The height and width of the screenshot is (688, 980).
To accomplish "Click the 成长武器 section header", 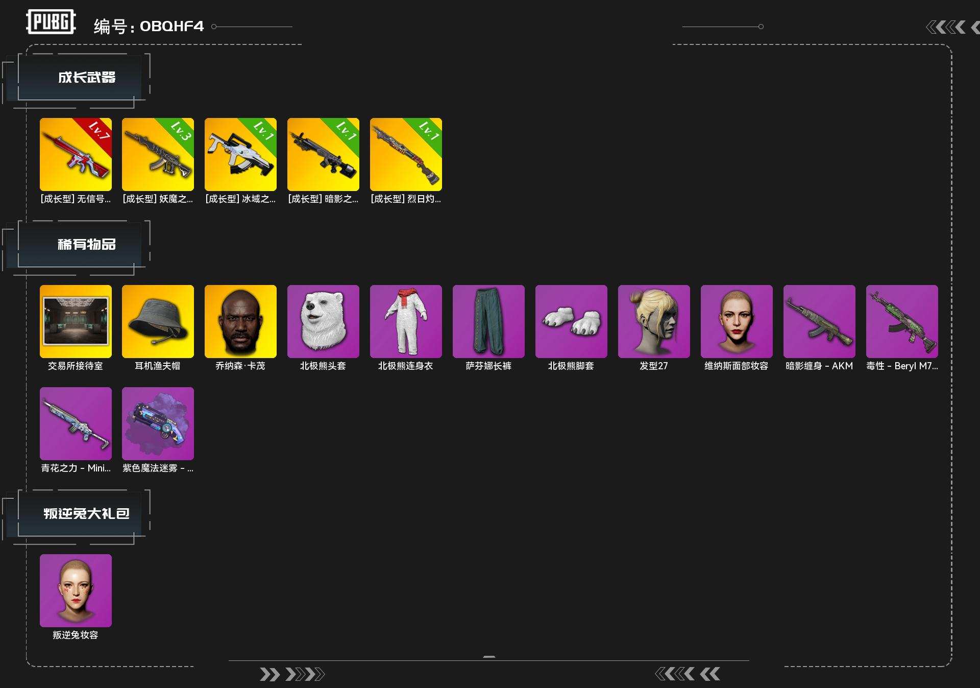I will [87, 77].
